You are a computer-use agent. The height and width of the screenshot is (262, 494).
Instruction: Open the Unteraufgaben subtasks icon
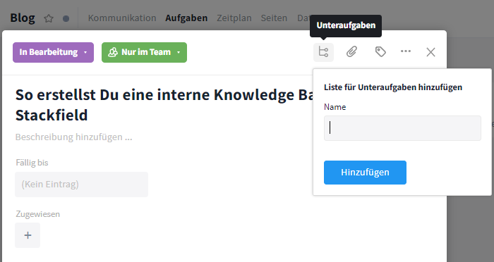click(x=323, y=52)
